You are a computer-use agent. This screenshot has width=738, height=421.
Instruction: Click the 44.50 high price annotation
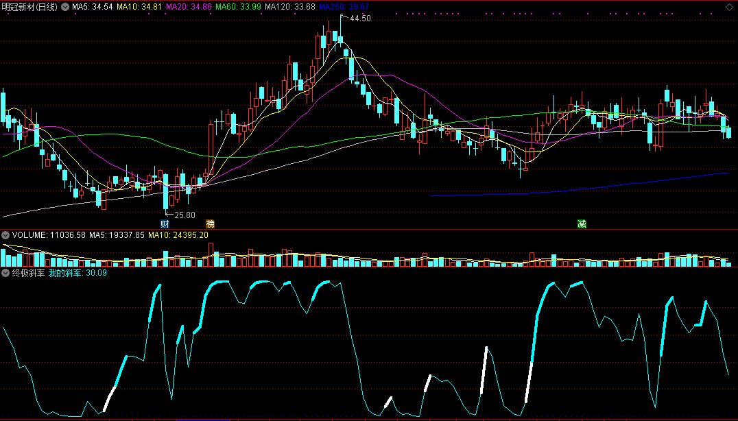(x=360, y=19)
